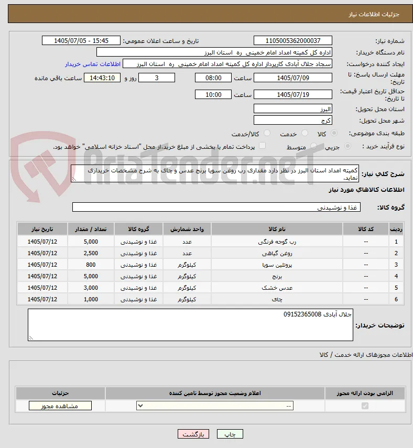Click the اعلام وضعیت مجوز header
The width and height of the screenshot is (413, 448).
(x=215, y=393)
